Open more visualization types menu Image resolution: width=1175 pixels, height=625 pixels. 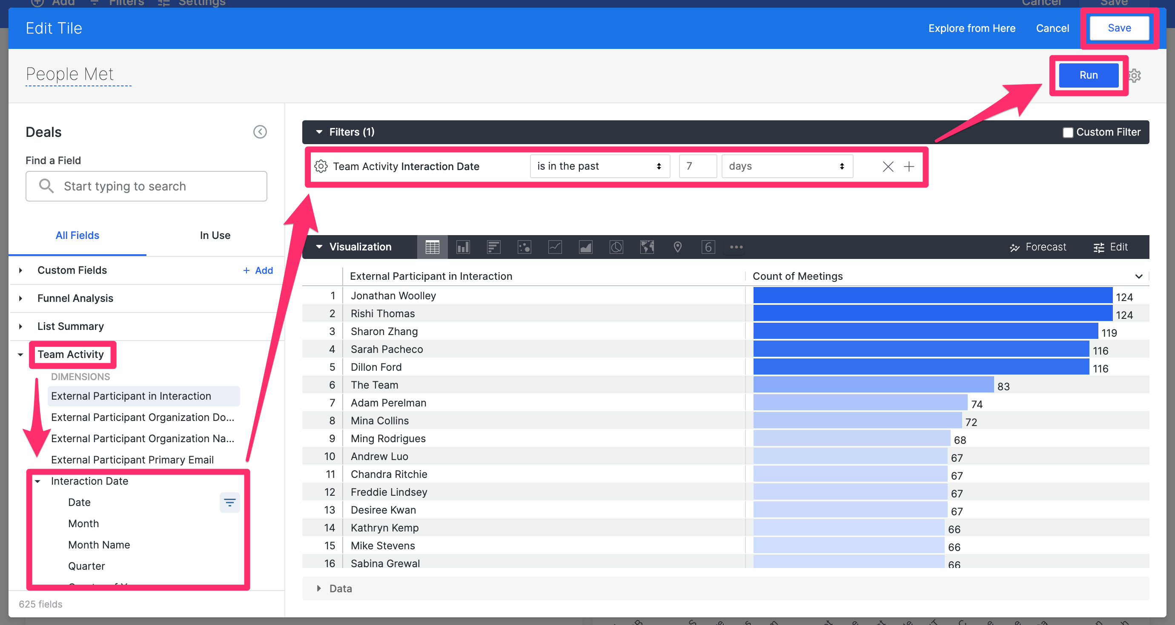click(x=736, y=247)
